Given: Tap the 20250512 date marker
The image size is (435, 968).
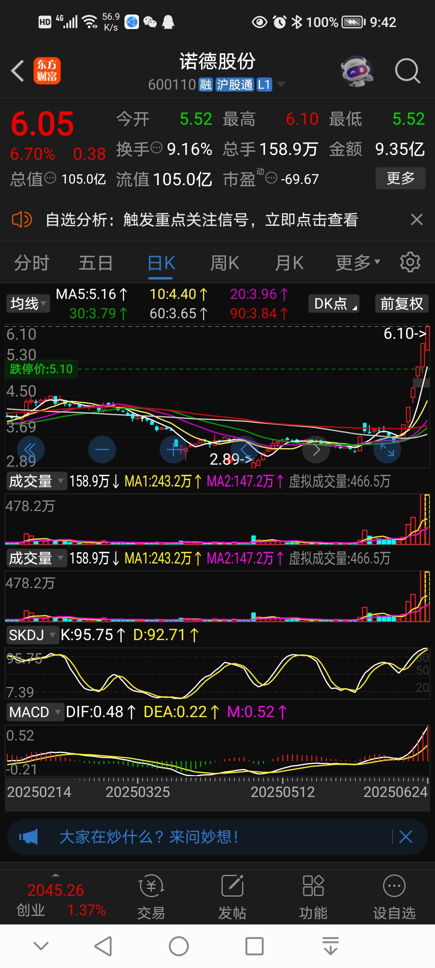Looking at the screenshot, I should pos(283,792).
